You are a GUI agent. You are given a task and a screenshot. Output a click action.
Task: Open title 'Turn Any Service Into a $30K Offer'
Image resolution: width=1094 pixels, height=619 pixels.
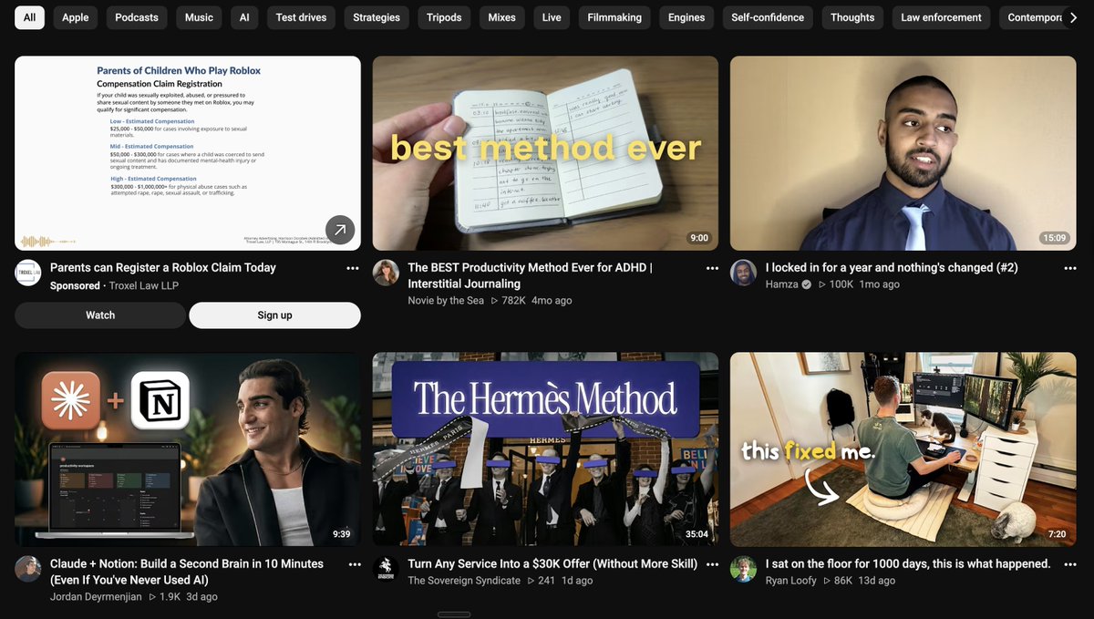click(x=552, y=564)
